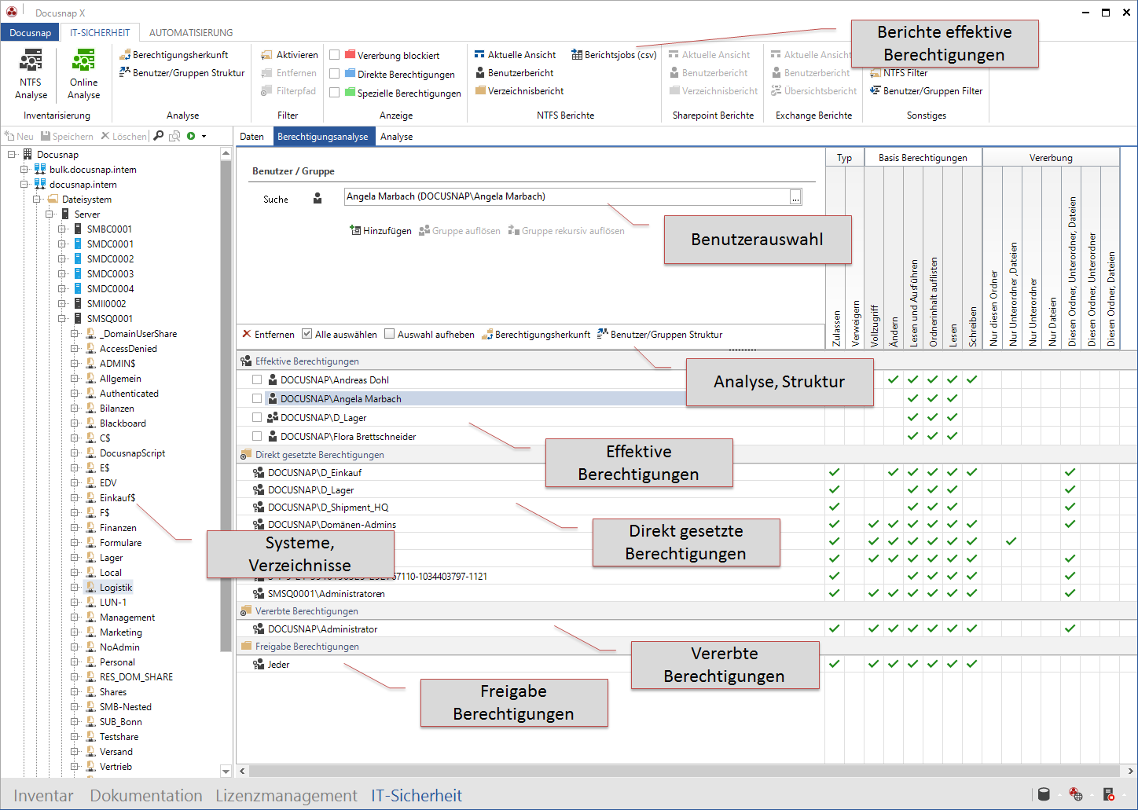The height and width of the screenshot is (810, 1138).
Task: Select DOCUSNAP\D_Einkauf row
Action: click(530, 472)
